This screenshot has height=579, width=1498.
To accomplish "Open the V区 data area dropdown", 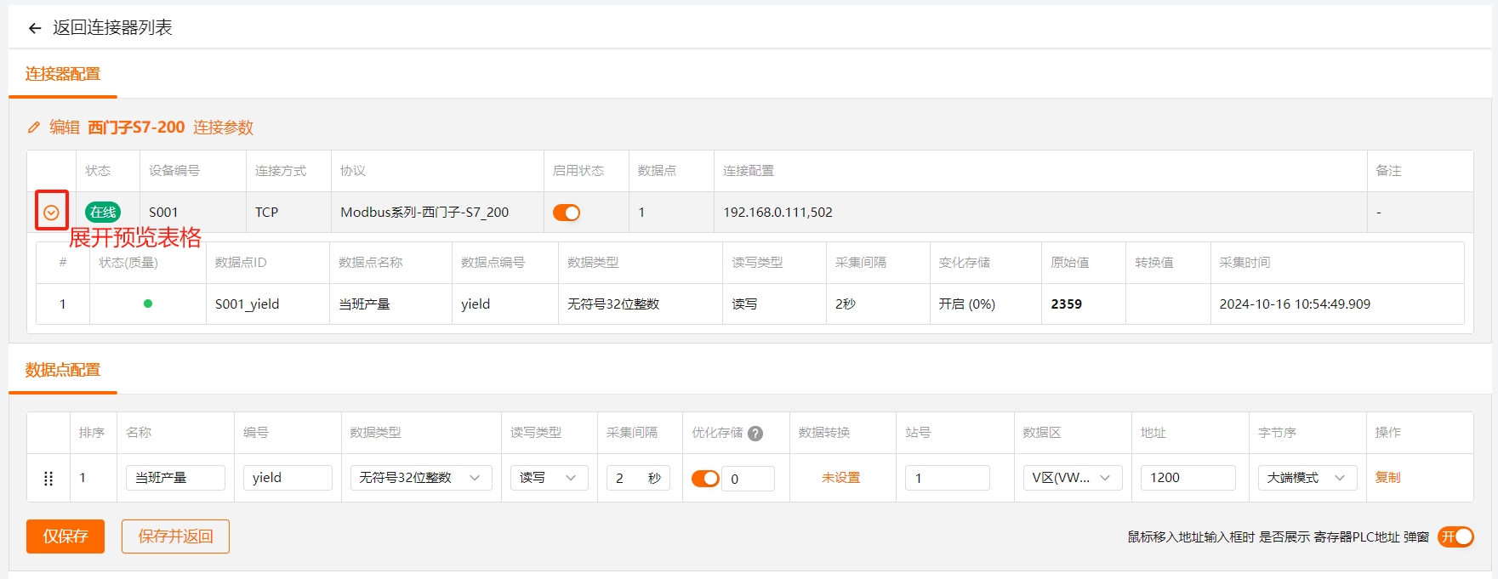I will [x=1072, y=478].
